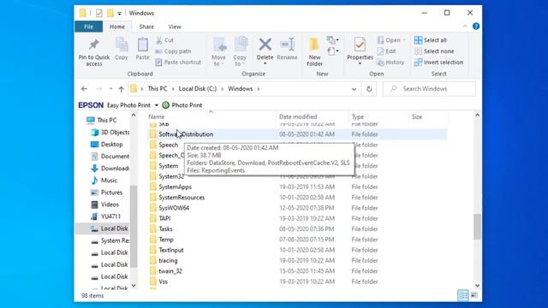This screenshot has width=548, height=308.
Task: Refresh the folder view
Action: (x=369, y=89)
